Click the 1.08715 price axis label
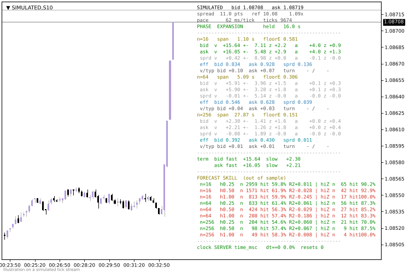 395,14
